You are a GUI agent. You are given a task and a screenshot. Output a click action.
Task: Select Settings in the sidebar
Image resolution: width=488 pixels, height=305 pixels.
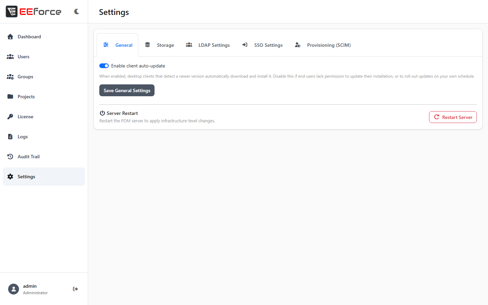tap(44, 177)
